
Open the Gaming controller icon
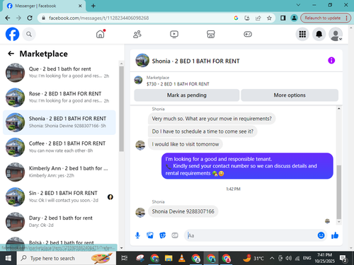tap(248, 35)
